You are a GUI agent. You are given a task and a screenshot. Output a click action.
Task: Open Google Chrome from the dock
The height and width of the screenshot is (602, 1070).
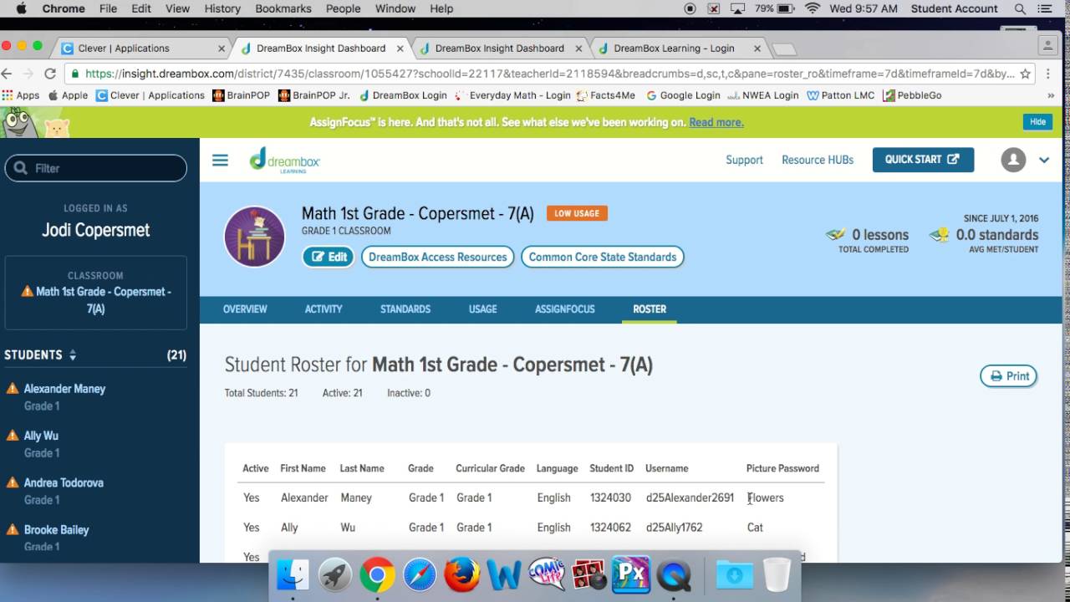[x=378, y=574]
